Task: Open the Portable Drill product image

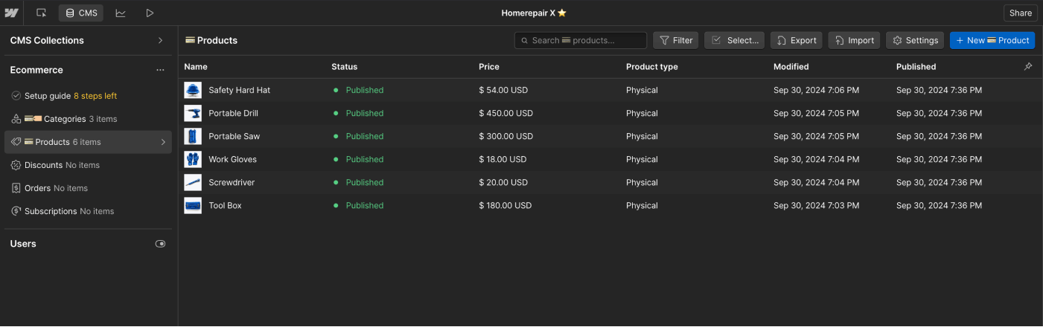Action: (193, 113)
